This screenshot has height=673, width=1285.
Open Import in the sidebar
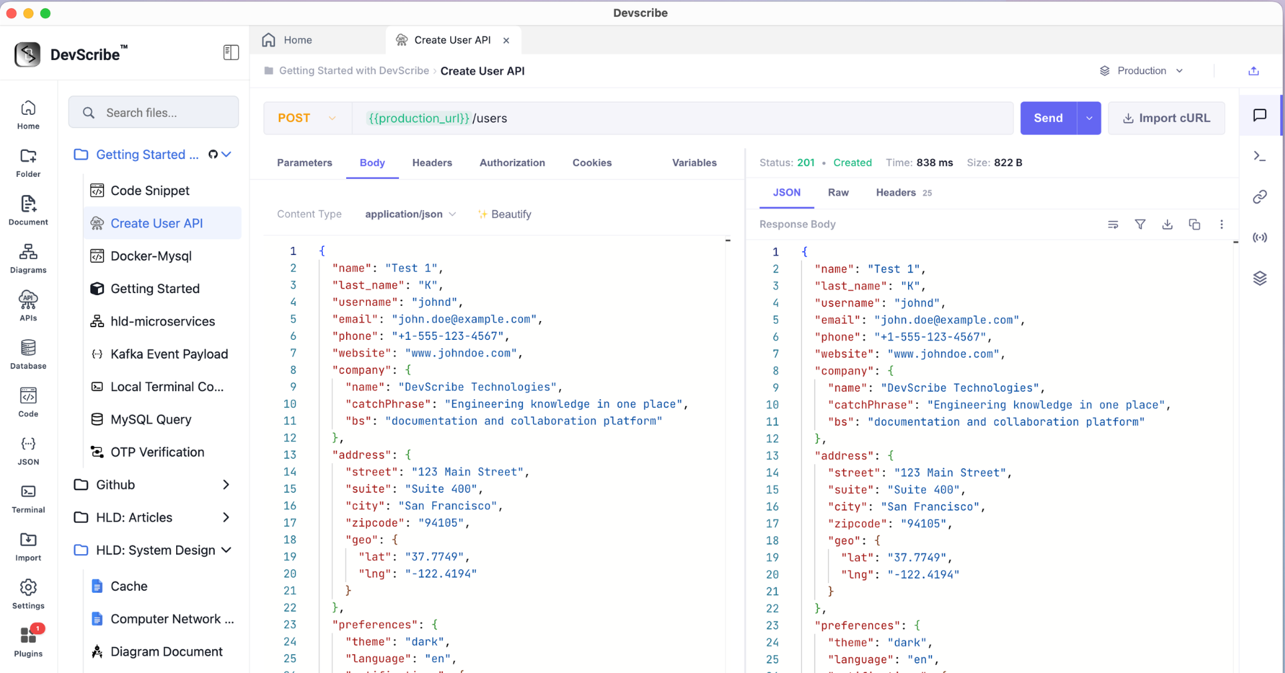(x=28, y=547)
